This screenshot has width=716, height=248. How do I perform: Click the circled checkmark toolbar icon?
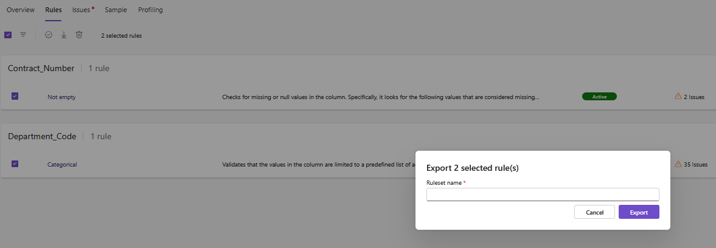pyautogui.click(x=49, y=35)
